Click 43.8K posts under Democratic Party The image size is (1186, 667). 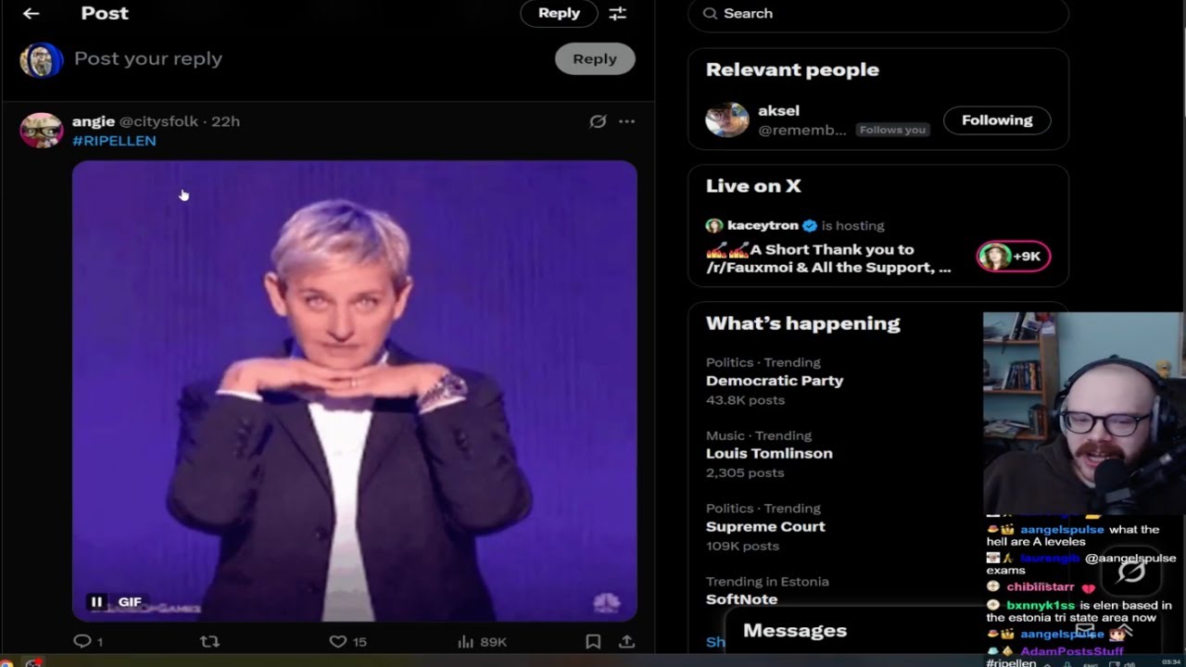click(x=745, y=400)
